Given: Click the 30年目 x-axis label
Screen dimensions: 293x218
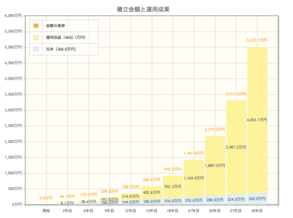Looking at the screenshot, I should (x=257, y=211).
